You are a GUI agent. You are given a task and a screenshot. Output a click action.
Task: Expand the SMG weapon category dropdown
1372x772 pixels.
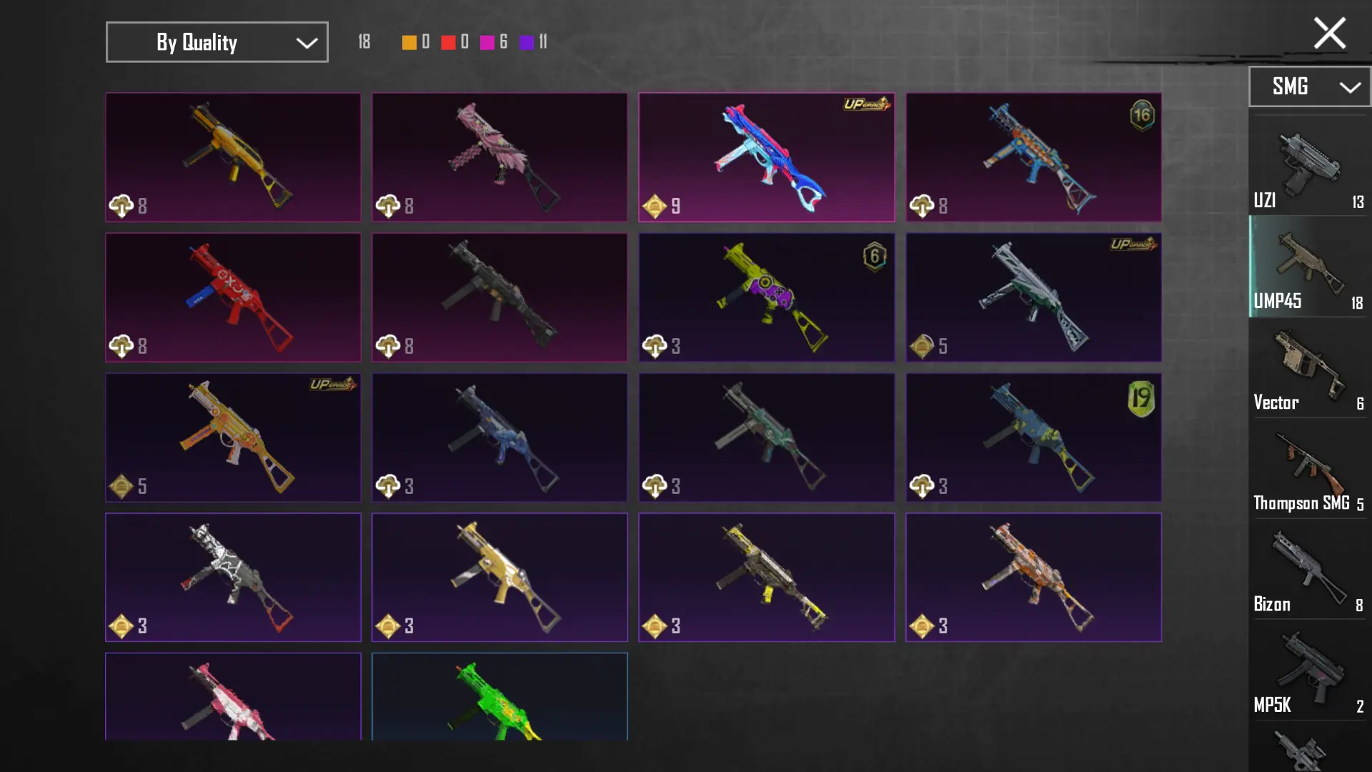tap(1309, 86)
